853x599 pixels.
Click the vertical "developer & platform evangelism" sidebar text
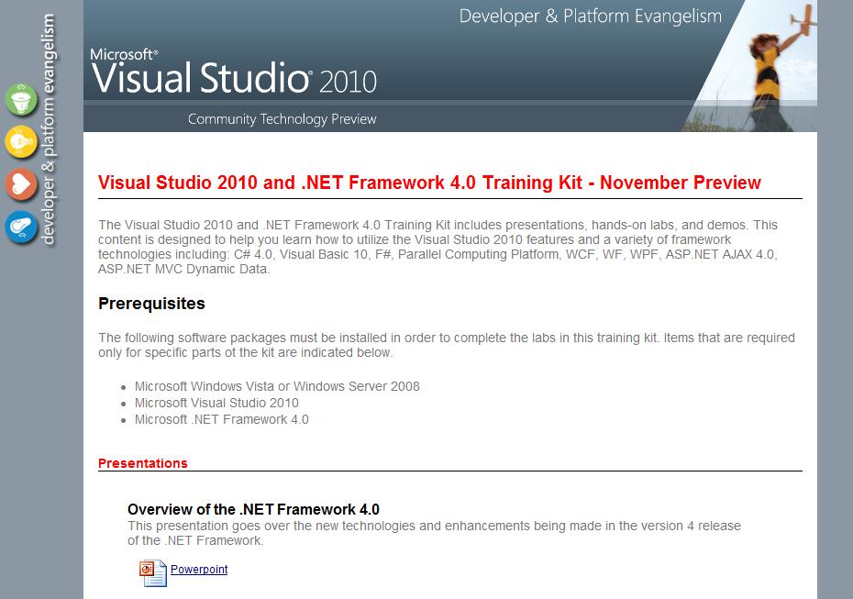click(49, 129)
